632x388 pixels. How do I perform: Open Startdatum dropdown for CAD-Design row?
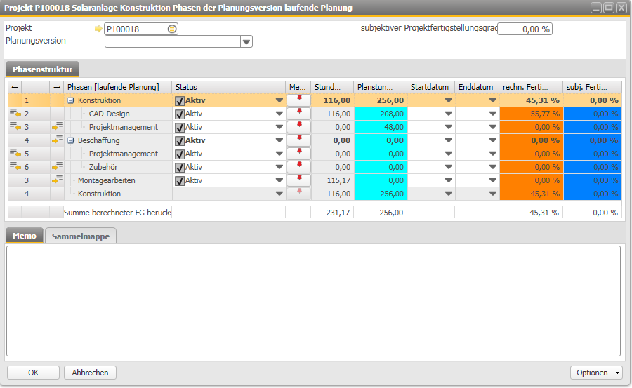448,114
